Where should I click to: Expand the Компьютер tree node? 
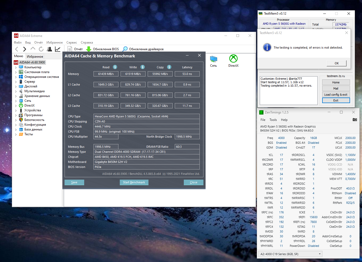pos(16,67)
